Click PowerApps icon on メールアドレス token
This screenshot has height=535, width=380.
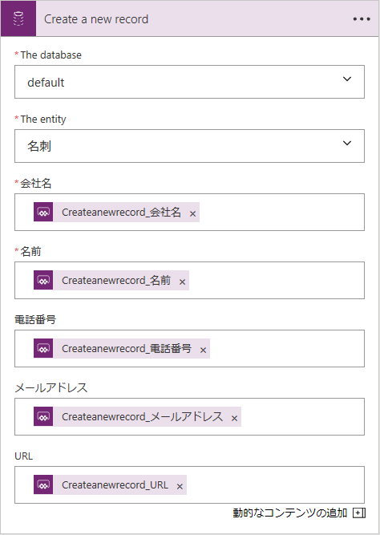43,416
